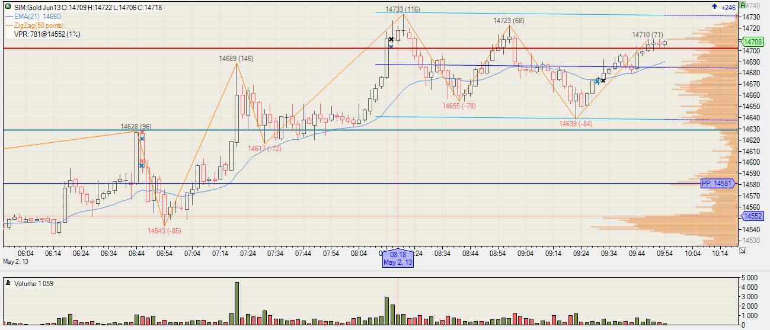Click the auto-scale 'A' button on price axis

point(743,5)
